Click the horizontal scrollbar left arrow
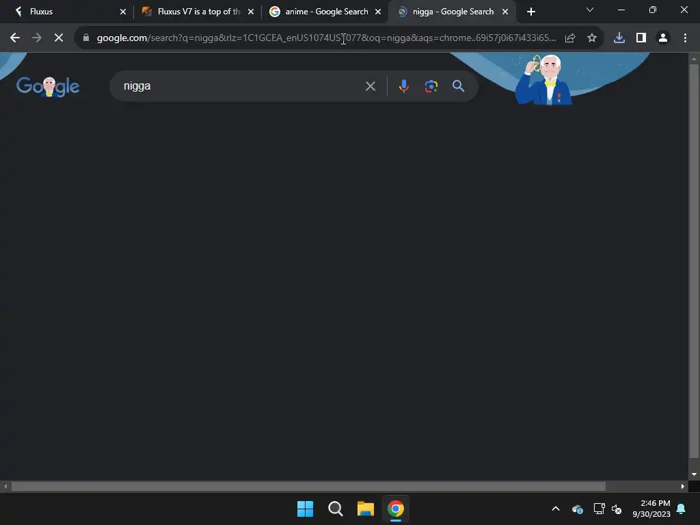Viewport: 700px width, 525px height. coord(5,486)
